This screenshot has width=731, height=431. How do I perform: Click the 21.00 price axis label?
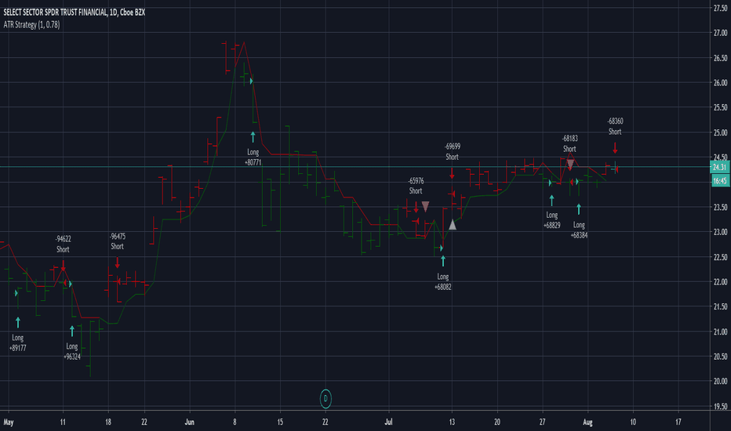[720, 331]
